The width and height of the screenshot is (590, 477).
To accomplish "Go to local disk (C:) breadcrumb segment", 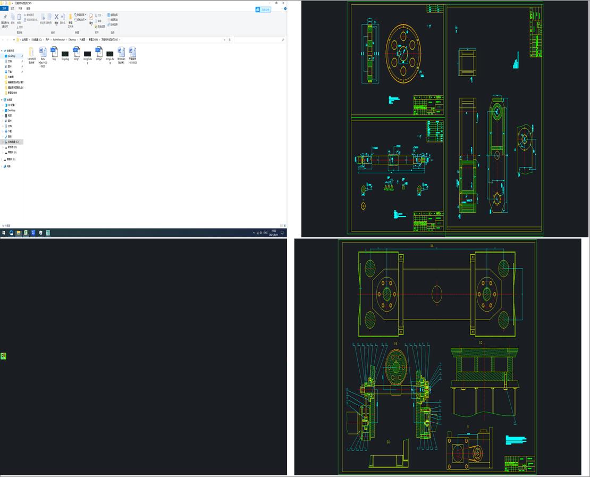I will [37, 39].
